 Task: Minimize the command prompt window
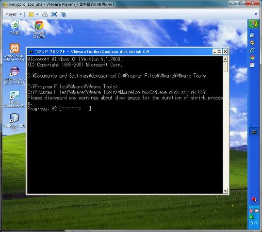point(215,51)
